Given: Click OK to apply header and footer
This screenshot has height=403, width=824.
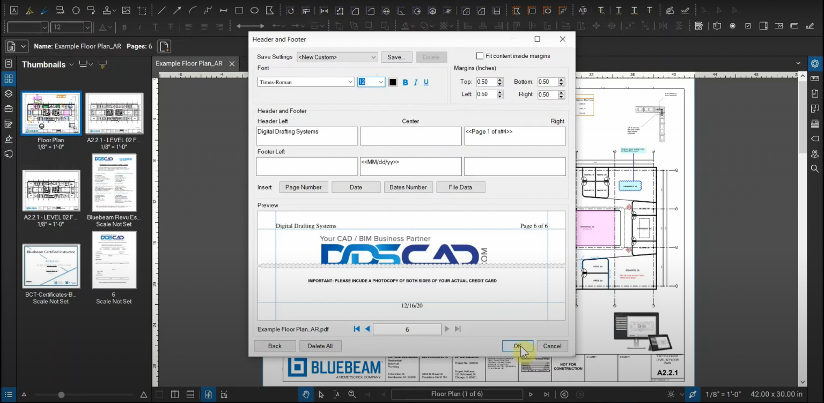Looking at the screenshot, I should (517, 346).
